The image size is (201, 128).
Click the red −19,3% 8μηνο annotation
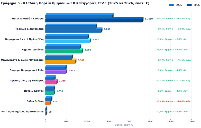tap(165, 101)
